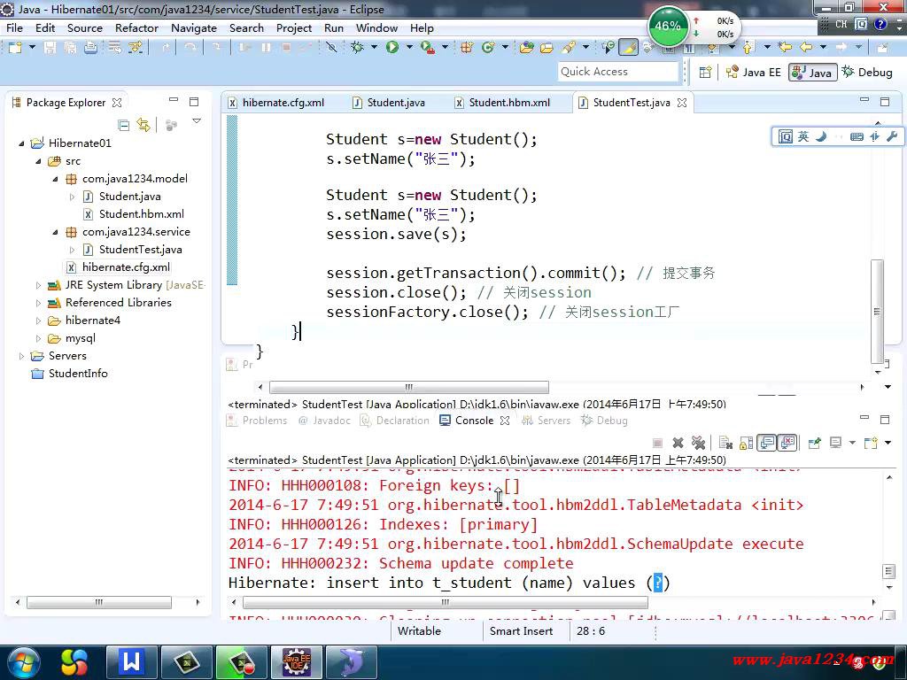Image resolution: width=907 pixels, height=680 pixels.
Task: Click the Quick Access search field
Action: pyautogui.click(x=617, y=72)
